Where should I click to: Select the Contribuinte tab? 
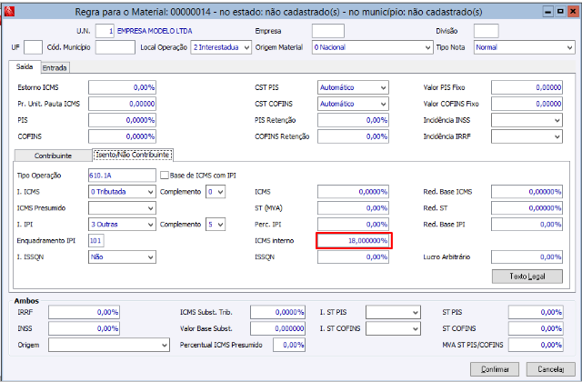pos(53,156)
